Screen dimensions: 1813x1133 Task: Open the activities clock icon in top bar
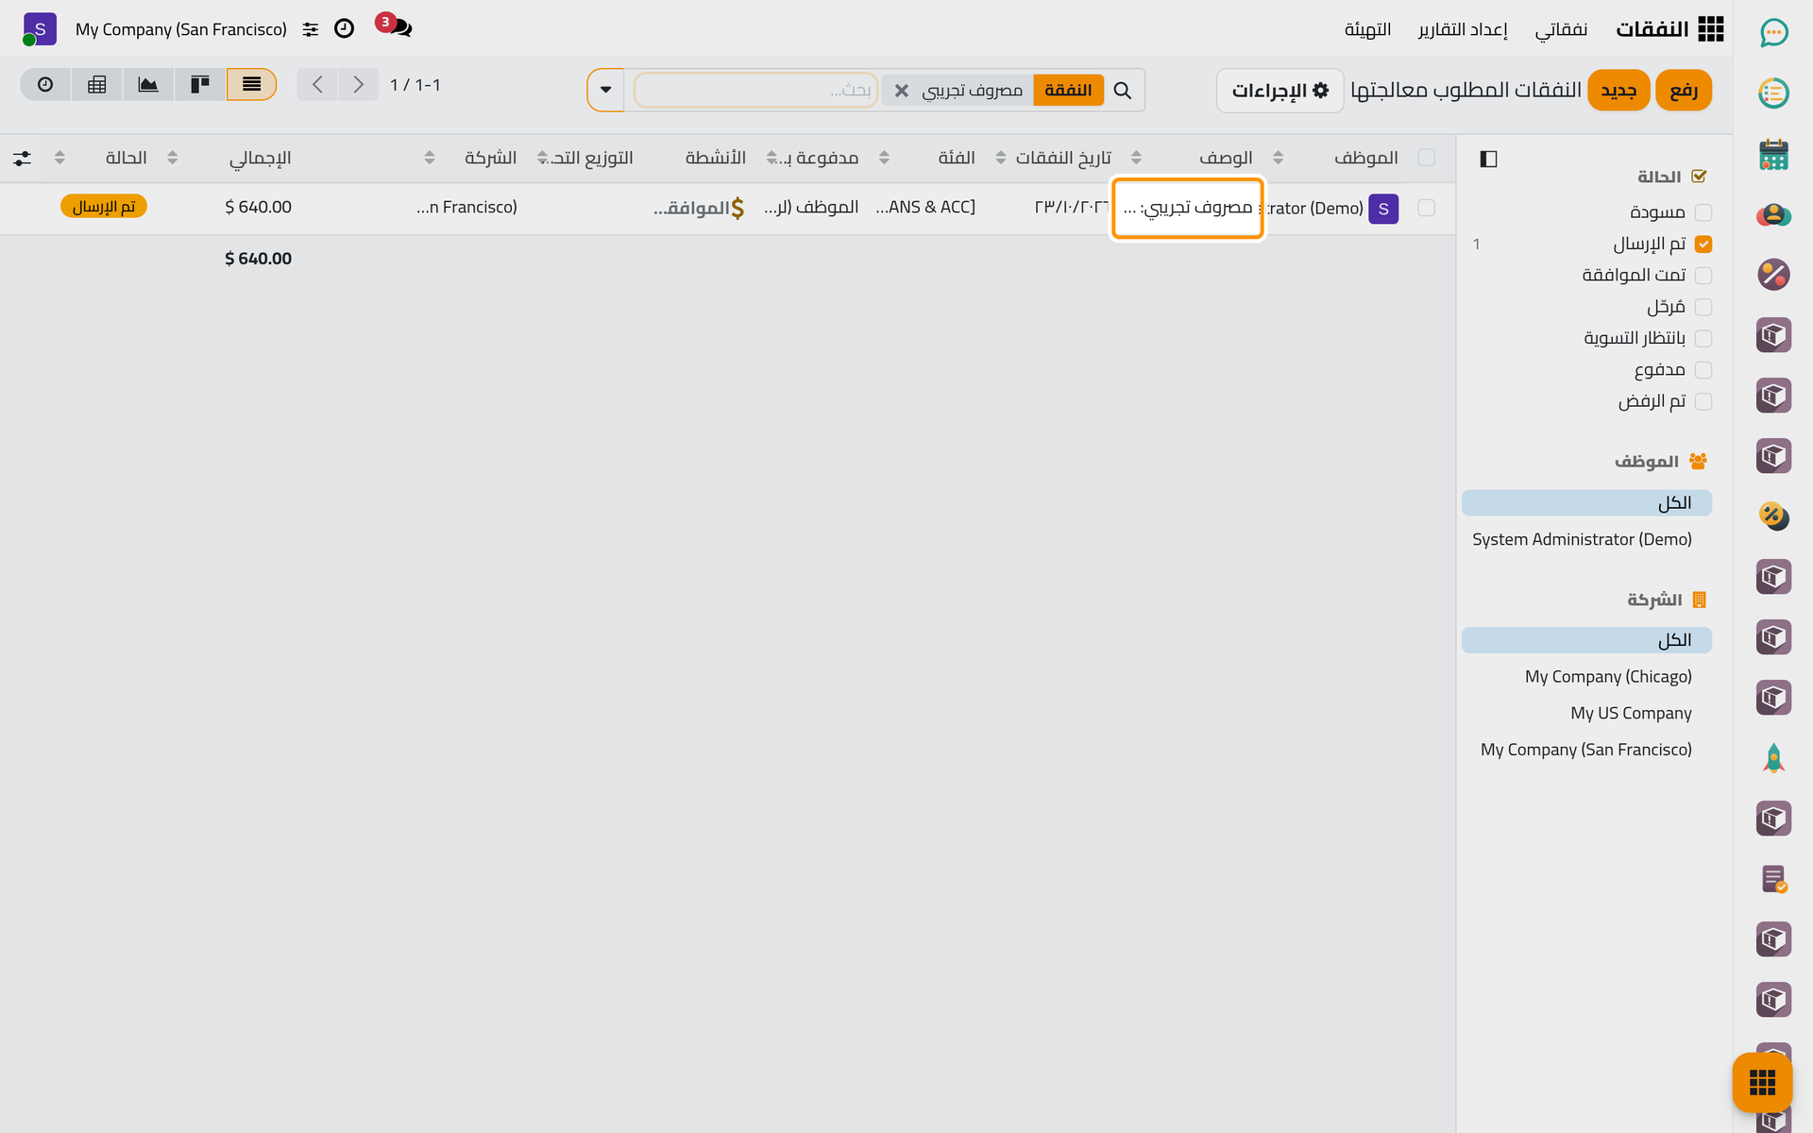(345, 29)
